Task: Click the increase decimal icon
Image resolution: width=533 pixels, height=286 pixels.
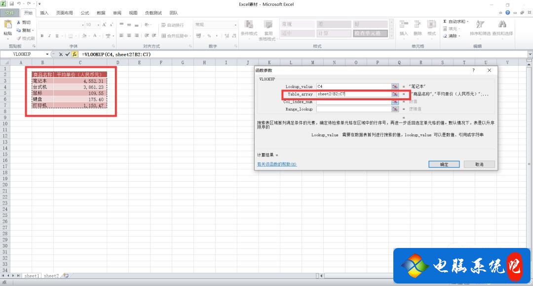Action: 227,36
